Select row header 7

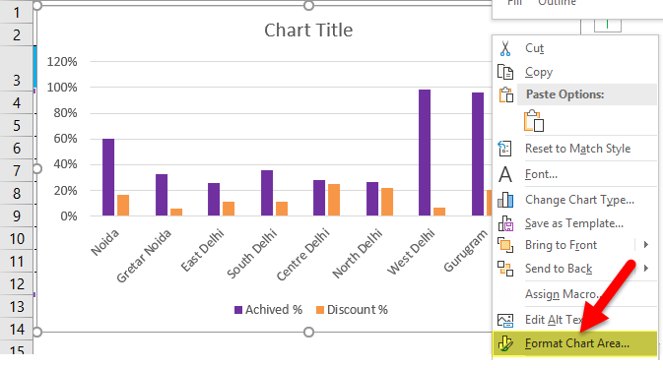pos(17,170)
